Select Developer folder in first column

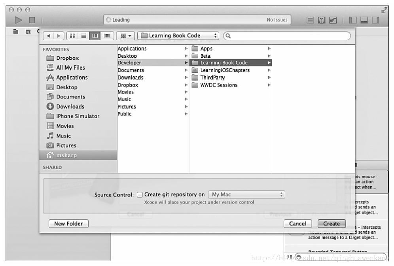pyautogui.click(x=153, y=63)
